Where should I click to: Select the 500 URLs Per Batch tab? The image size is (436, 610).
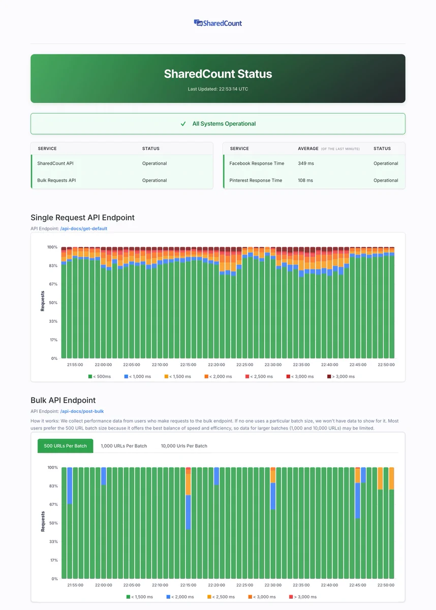(66, 446)
